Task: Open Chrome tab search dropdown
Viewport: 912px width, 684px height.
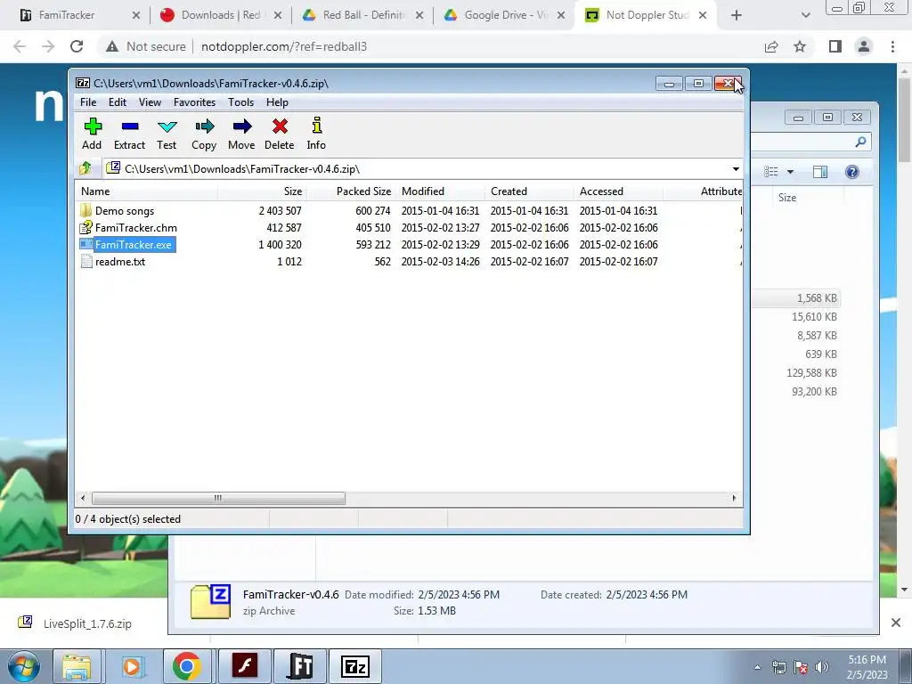Action: [805, 15]
